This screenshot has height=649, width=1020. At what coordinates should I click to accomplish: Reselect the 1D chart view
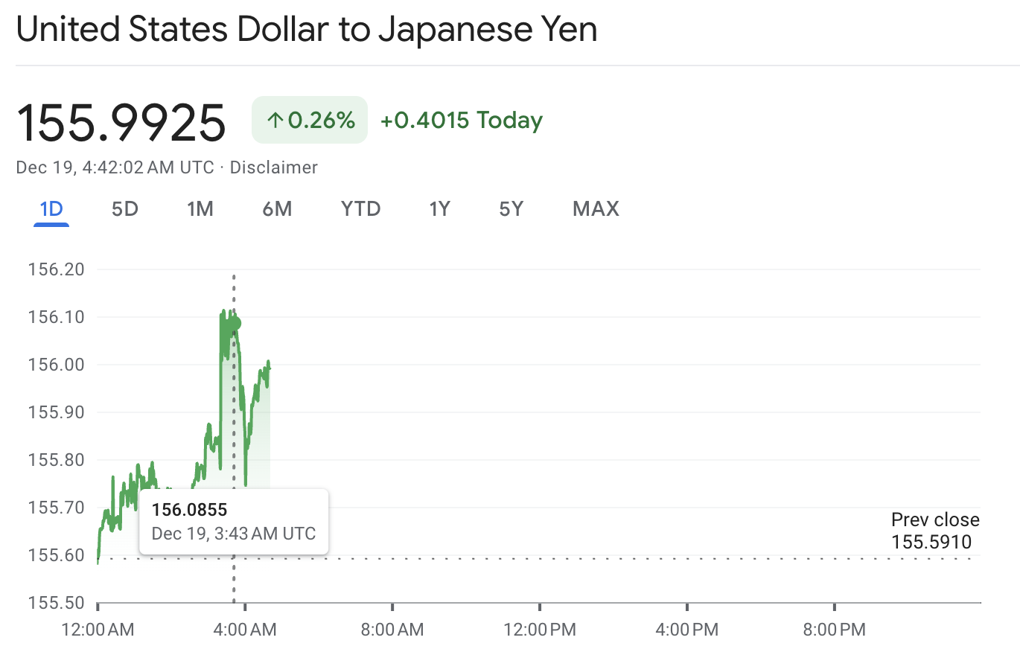51,209
